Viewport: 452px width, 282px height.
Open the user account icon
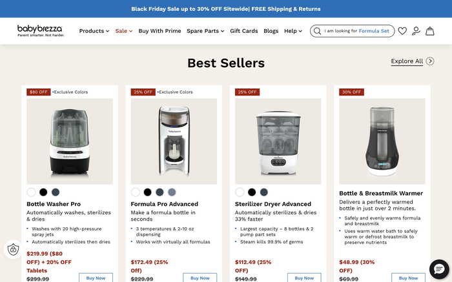point(416,31)
